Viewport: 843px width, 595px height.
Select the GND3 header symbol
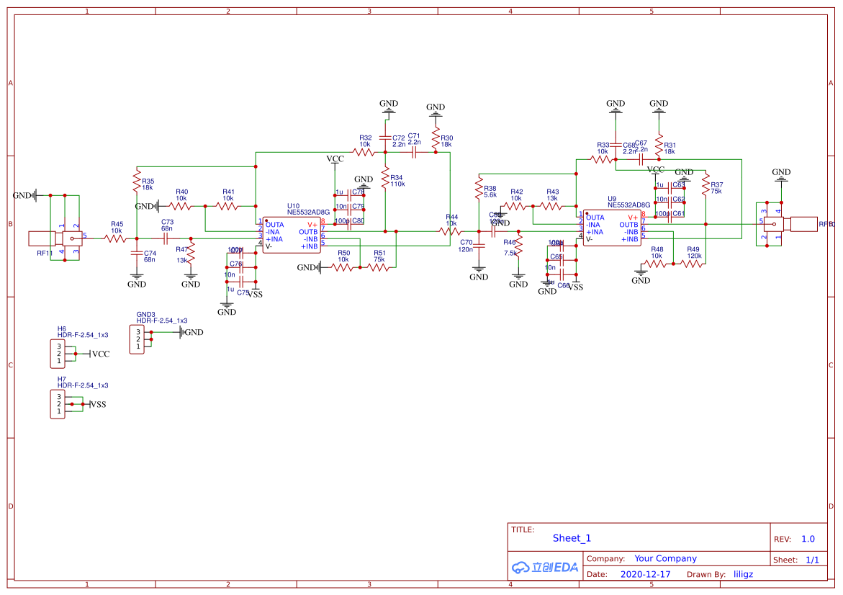tap(137, 339)
